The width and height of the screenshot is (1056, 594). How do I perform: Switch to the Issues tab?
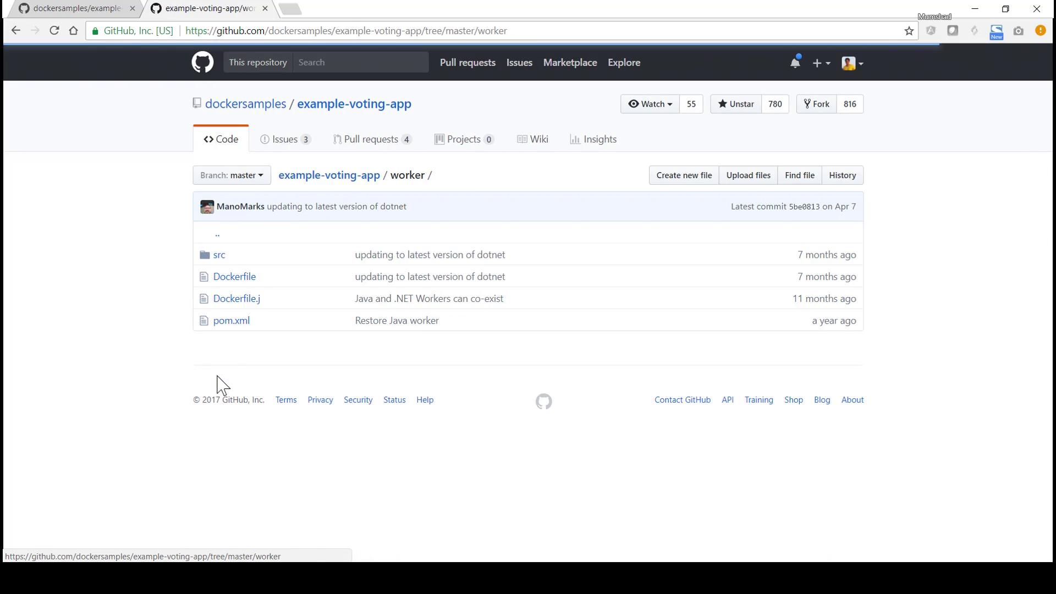coord(285,139)
